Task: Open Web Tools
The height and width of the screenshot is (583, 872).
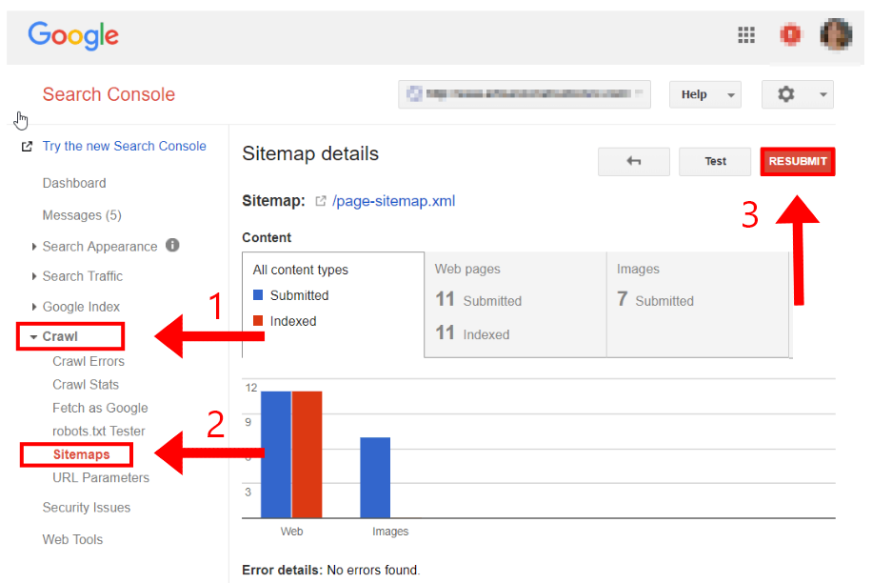Action: 72,539
